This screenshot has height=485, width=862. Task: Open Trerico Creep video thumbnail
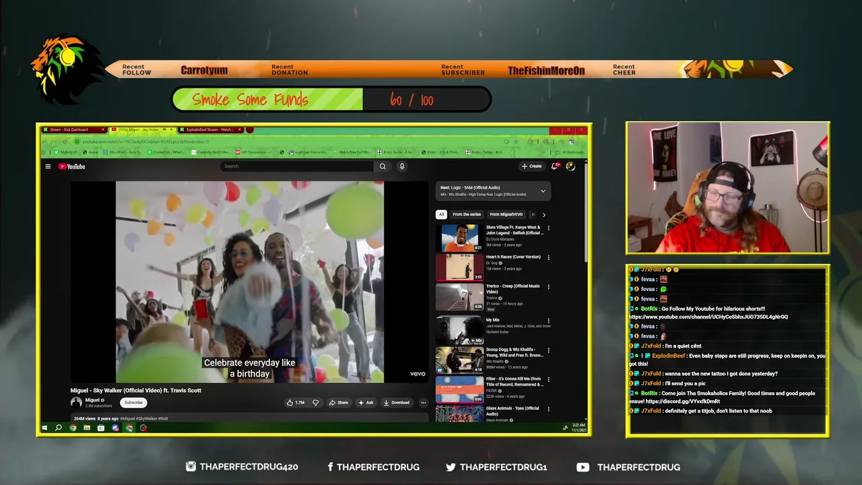(459, 296)
